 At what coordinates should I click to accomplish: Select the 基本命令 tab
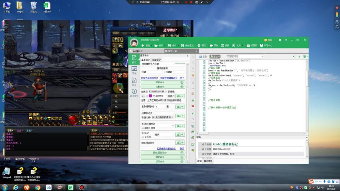click(x=145, y=60)
